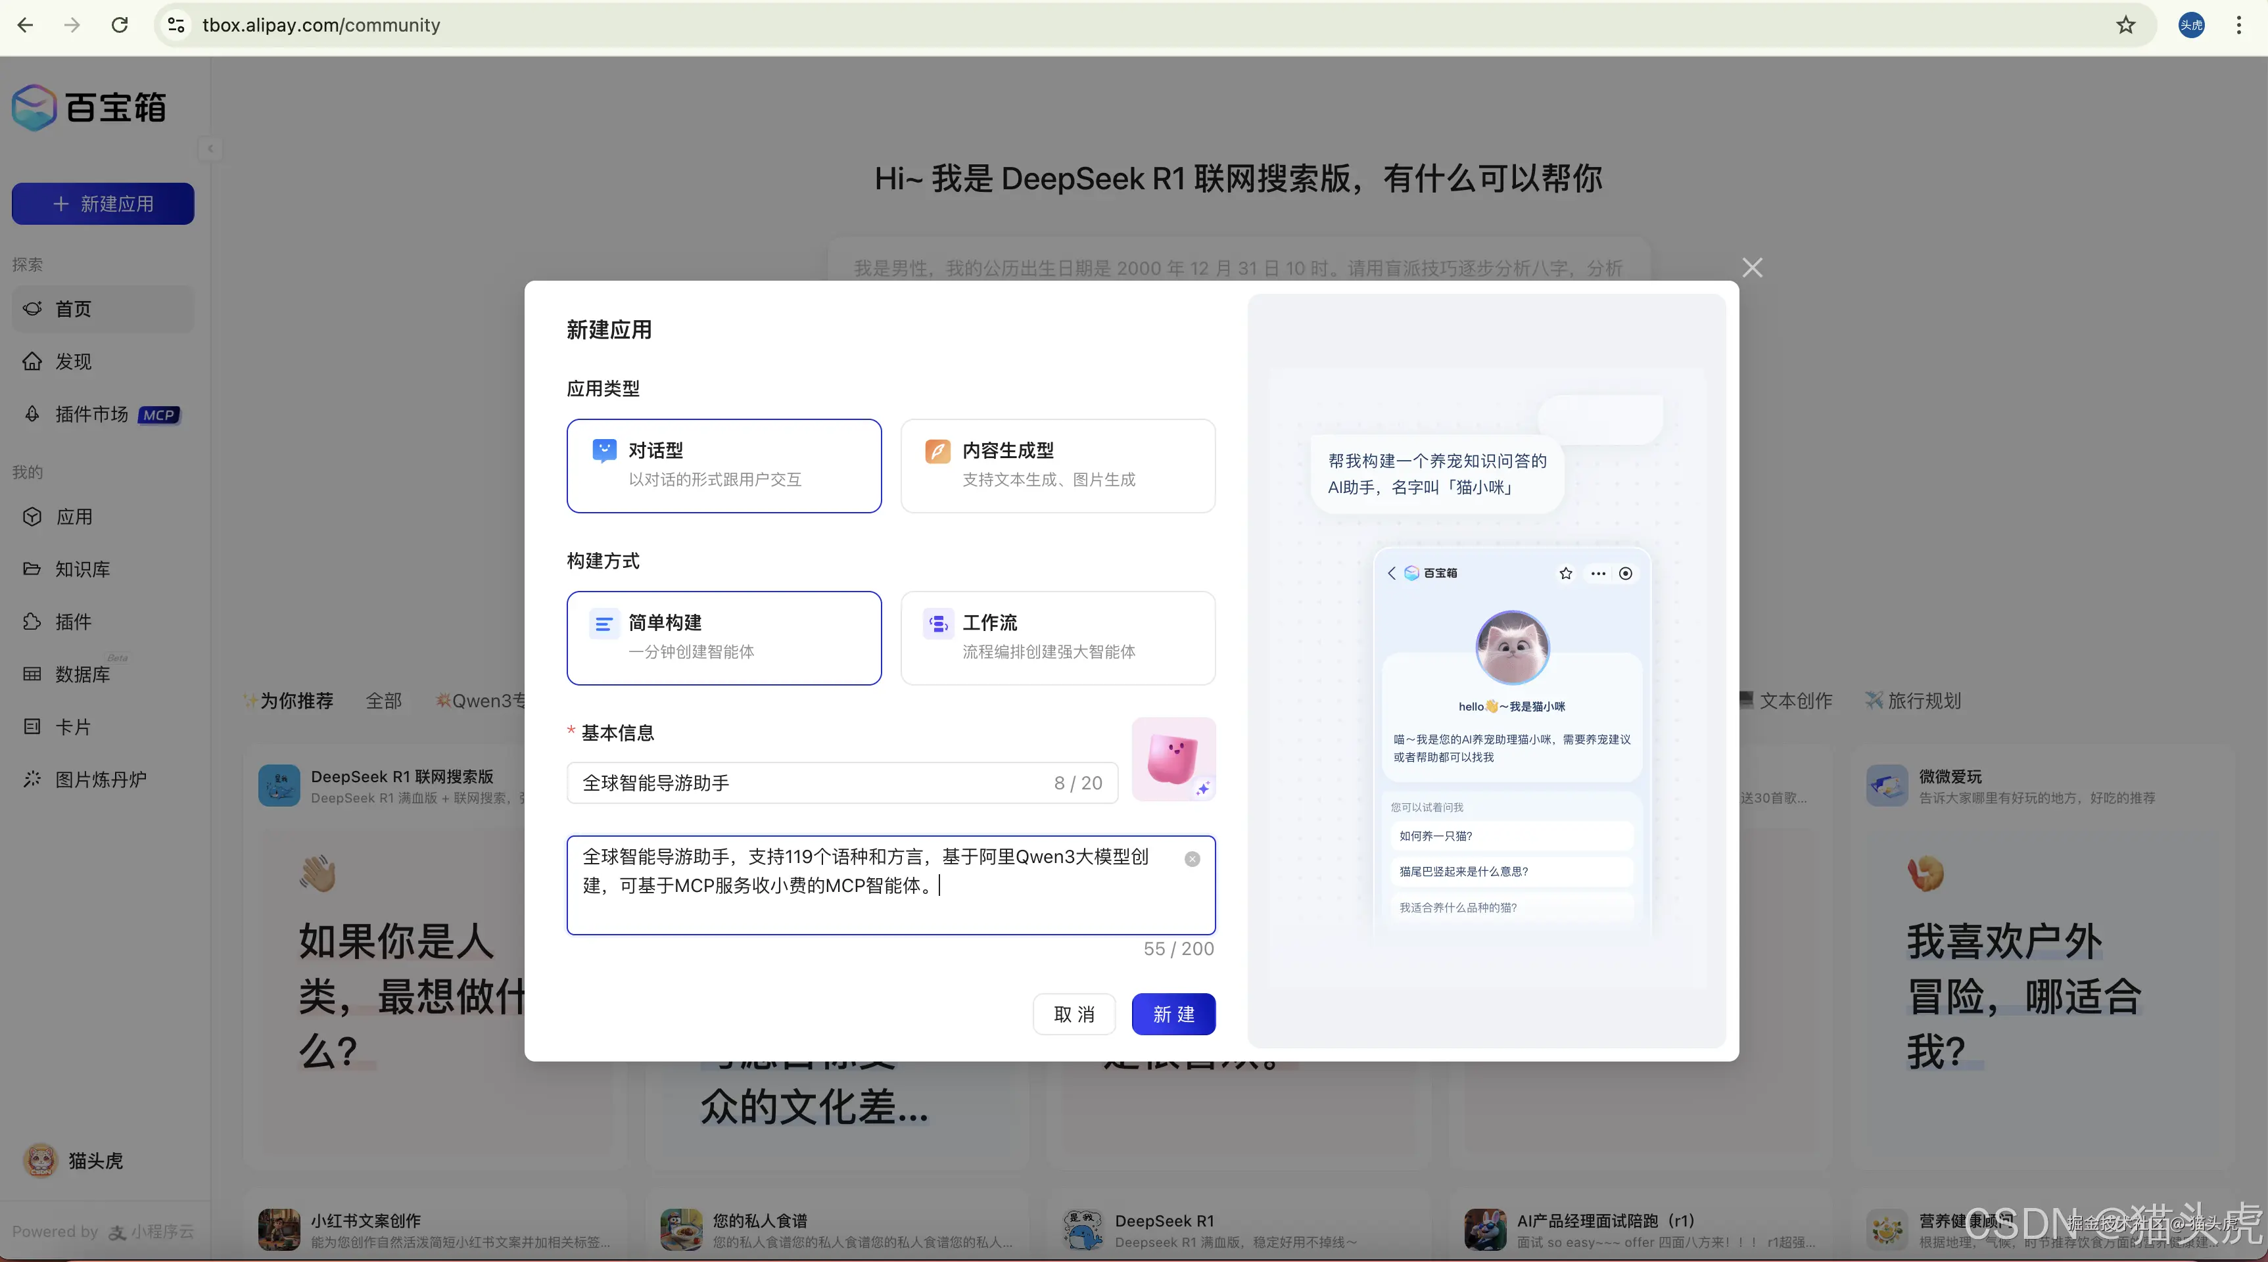Open the 百宝箱 logo homepage
The image size is (2268, 1262).
click(x=88, y=107)
